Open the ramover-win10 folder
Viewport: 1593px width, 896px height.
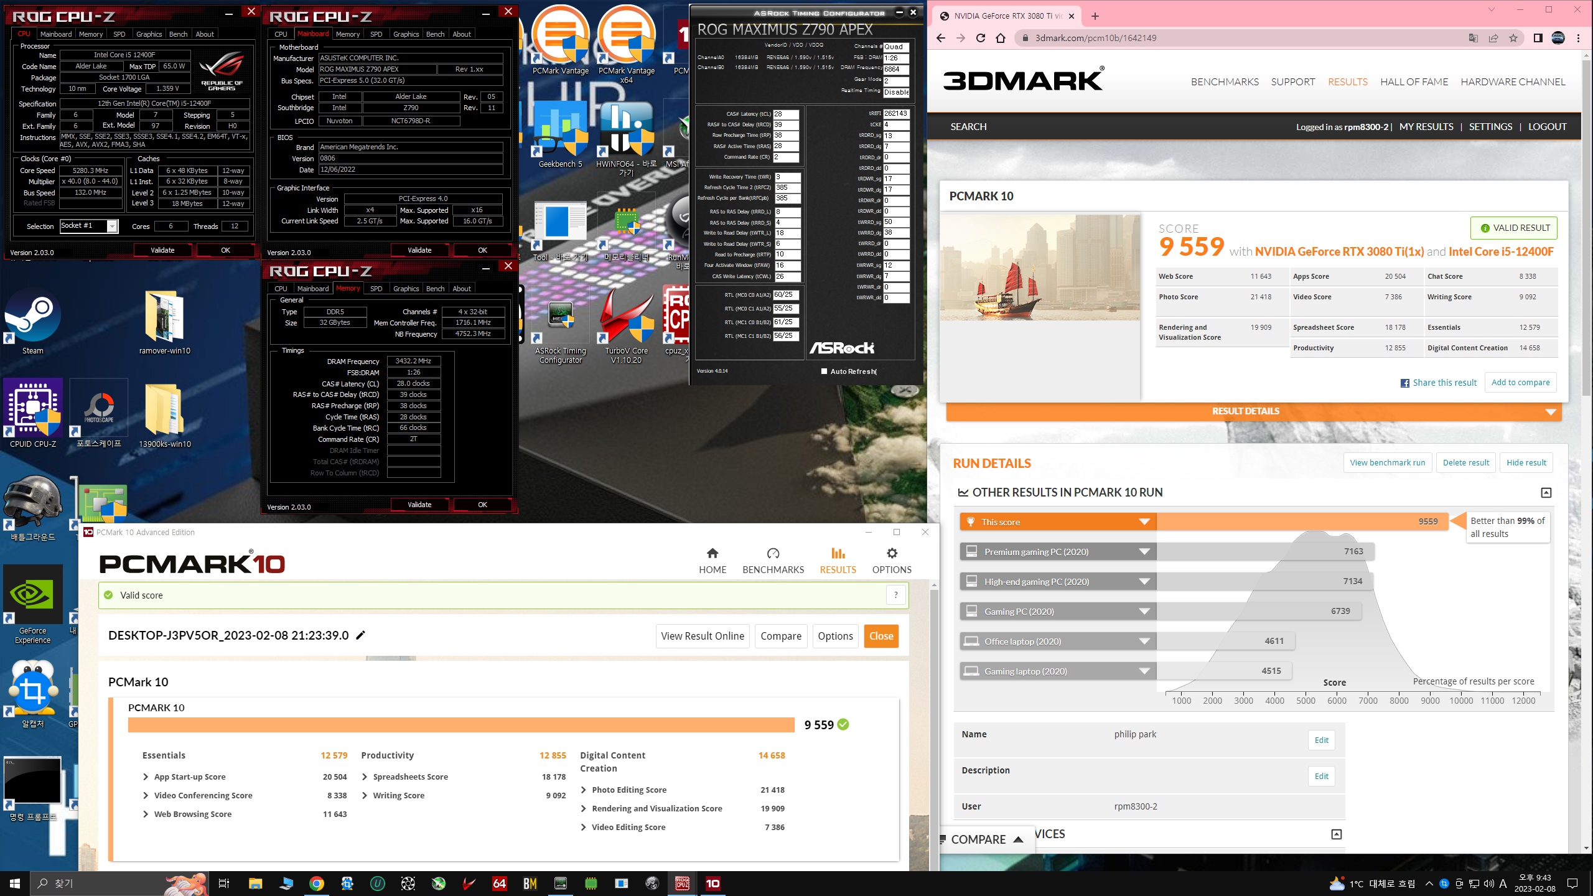point(165,322)
